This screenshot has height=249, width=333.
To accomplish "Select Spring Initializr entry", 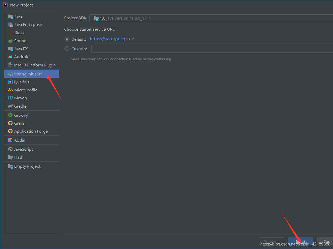I will pos(31,74).
